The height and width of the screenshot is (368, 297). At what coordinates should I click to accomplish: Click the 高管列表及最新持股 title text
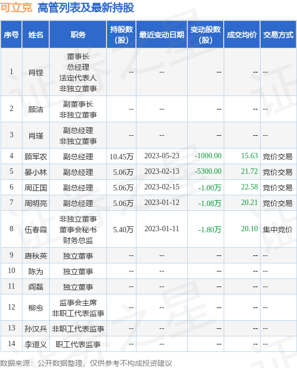(x=86, y=8)
